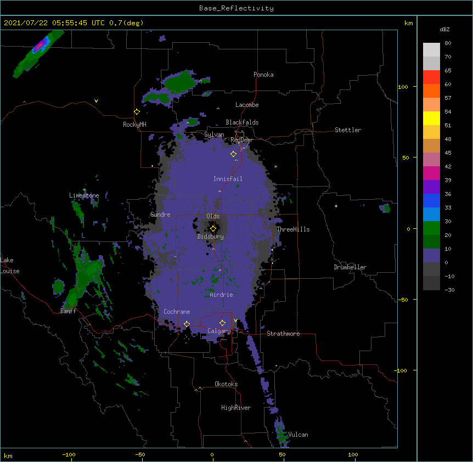This screenshot has width=473, height=462.
Task: Select the light gray 80 dBZ swatch
Action: click(x=431, y=49)
